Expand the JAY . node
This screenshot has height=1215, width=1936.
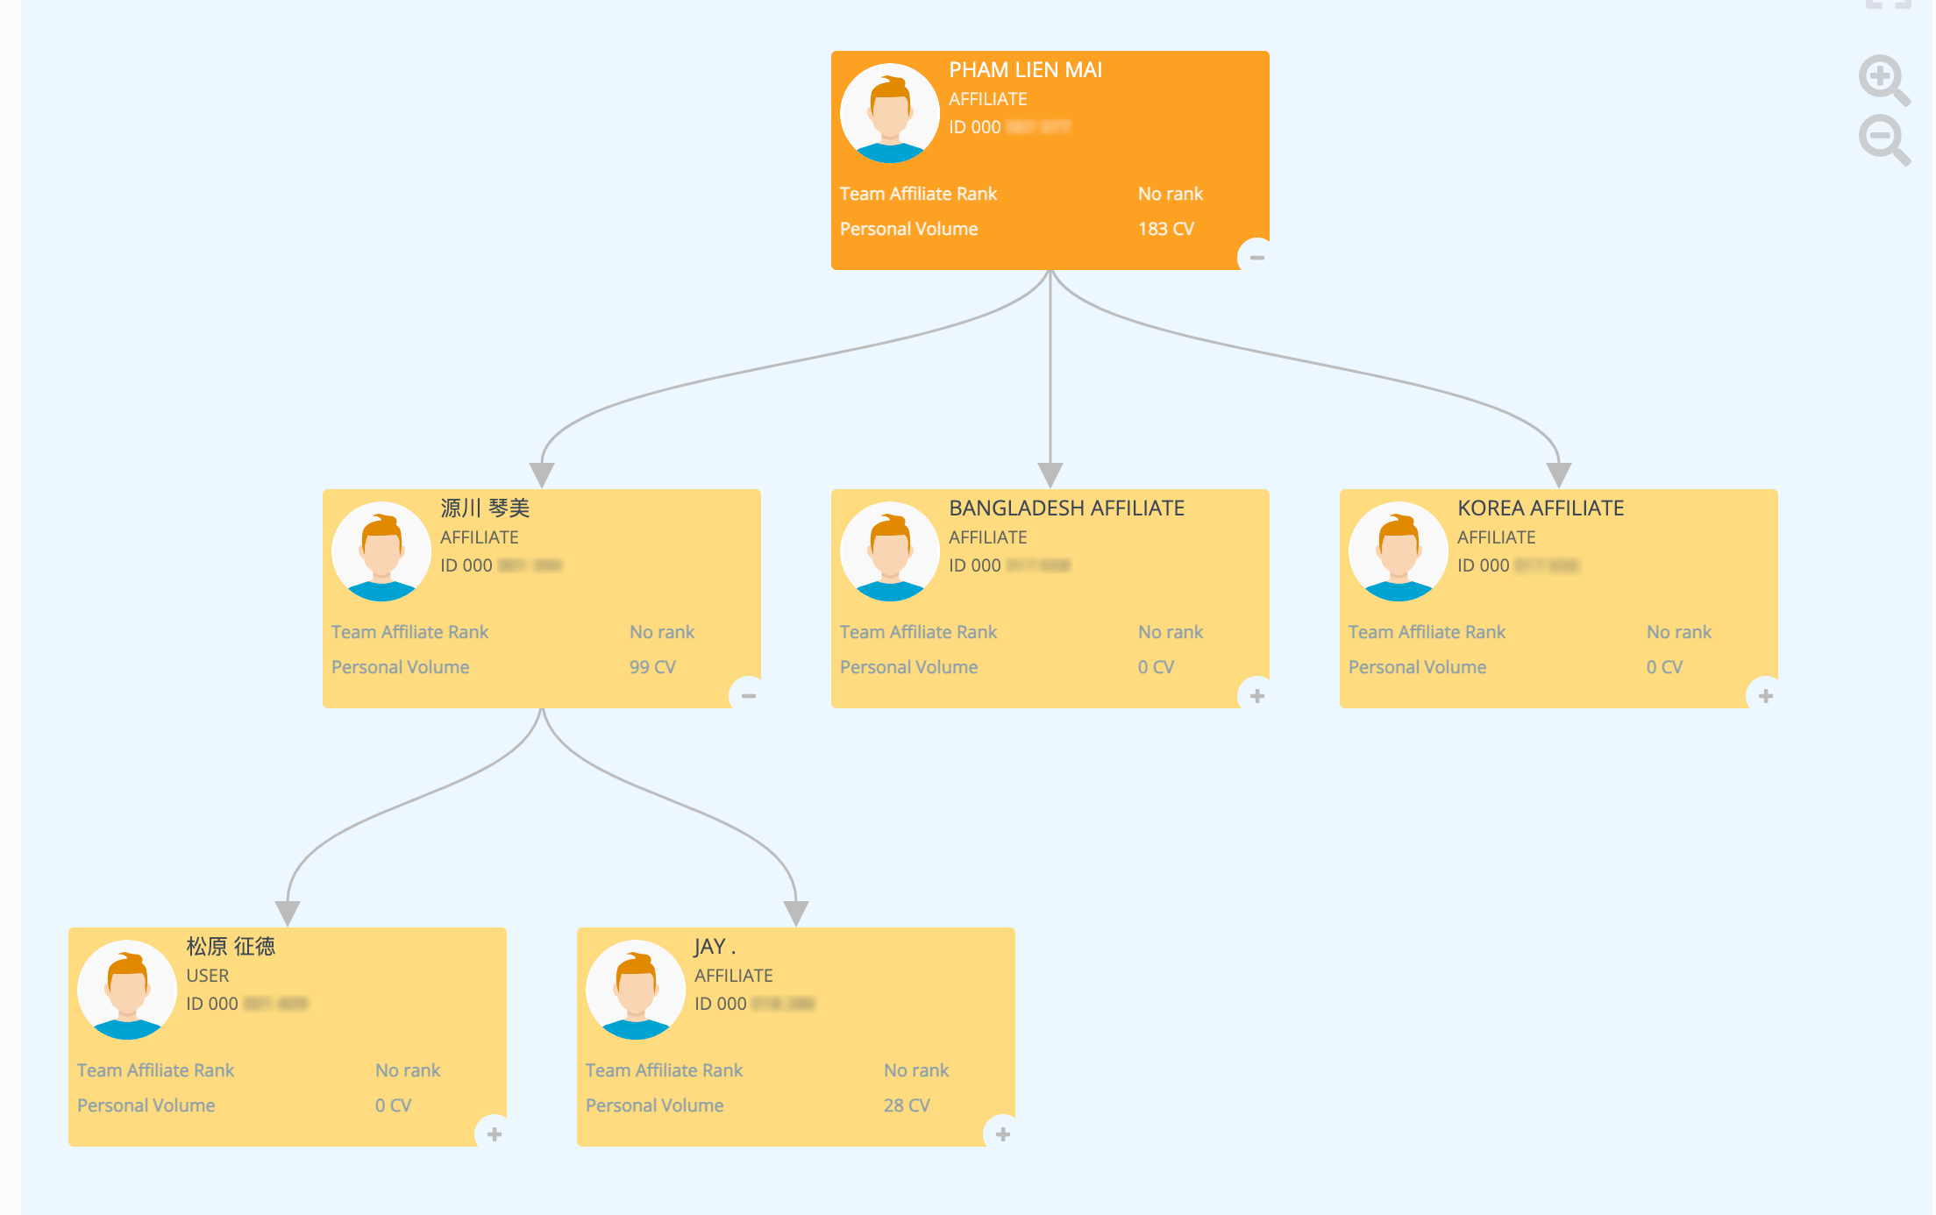[1002, 1134]
